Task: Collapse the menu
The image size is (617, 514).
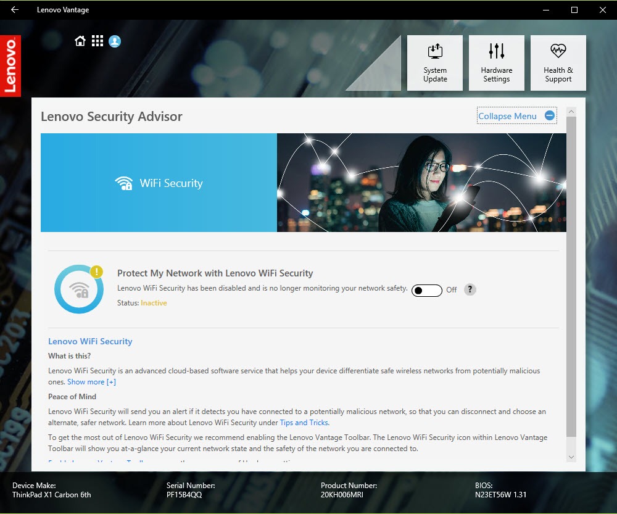Action: [516, 116]
